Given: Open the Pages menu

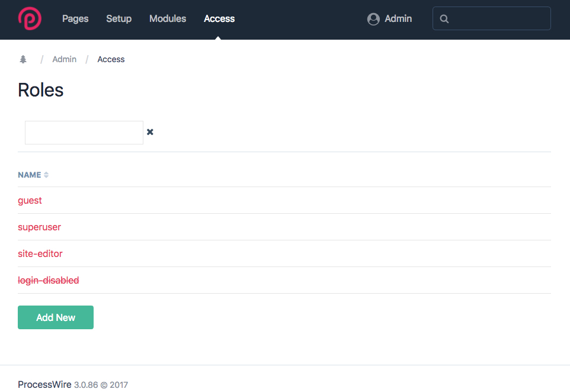Looking at the screenshot, I should click(x=75, y=18).
